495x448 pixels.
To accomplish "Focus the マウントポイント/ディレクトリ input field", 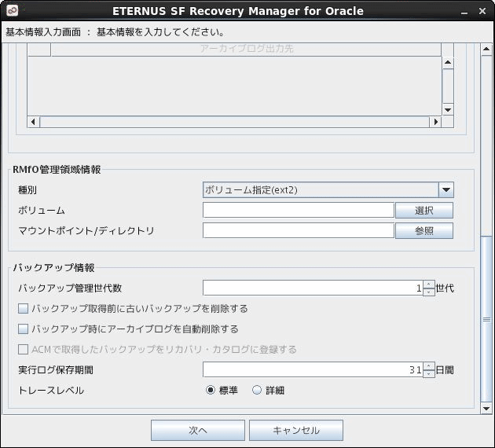I will click(x=299, y=231).
